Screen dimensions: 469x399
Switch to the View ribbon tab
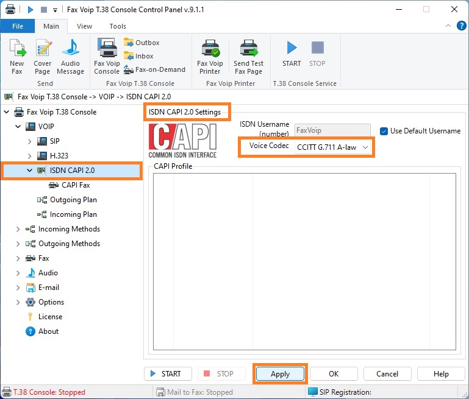[84, 26]
